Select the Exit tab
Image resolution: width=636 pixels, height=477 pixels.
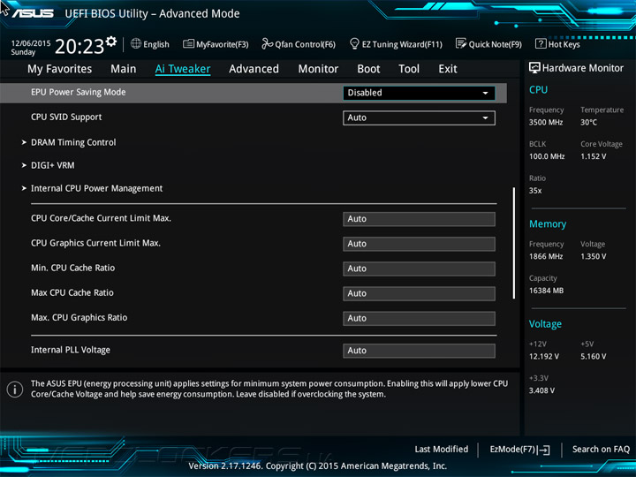(447, 69)
